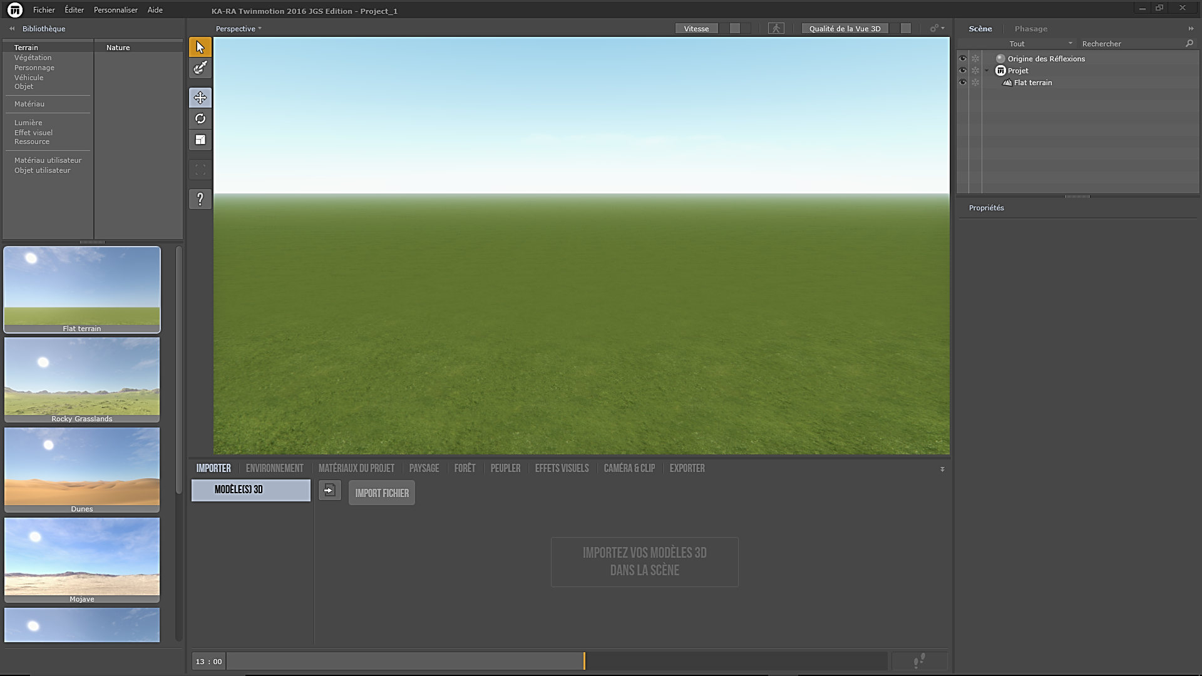1202x676 pixels.
Task: Activate the move (translate) tool
Action: tap(200, 98)
